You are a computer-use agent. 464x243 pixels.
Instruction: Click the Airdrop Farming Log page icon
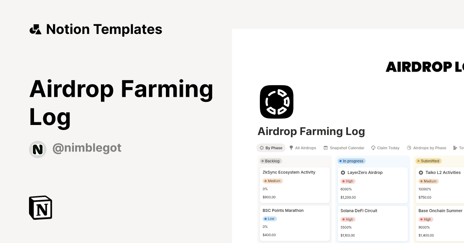pyautogui.click(x=276, y=102)
